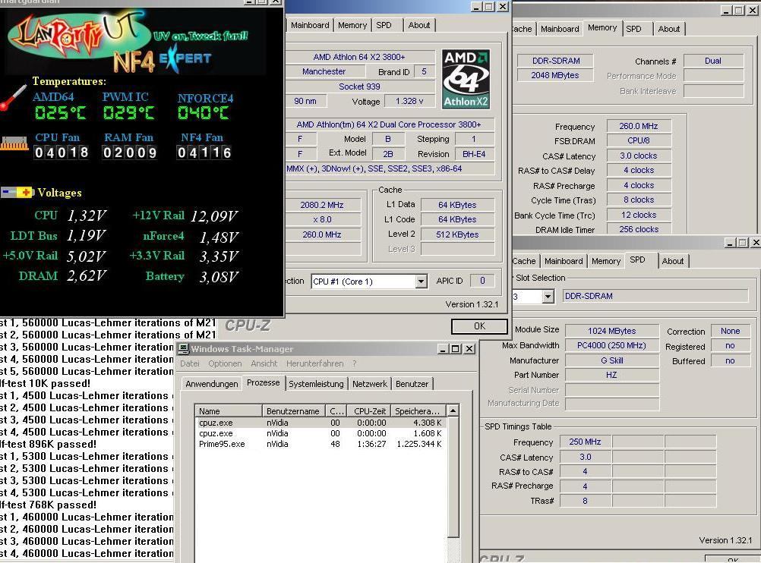
Task: Click the 512 KBytes Level 2 cache value
Action: [457, 234]
